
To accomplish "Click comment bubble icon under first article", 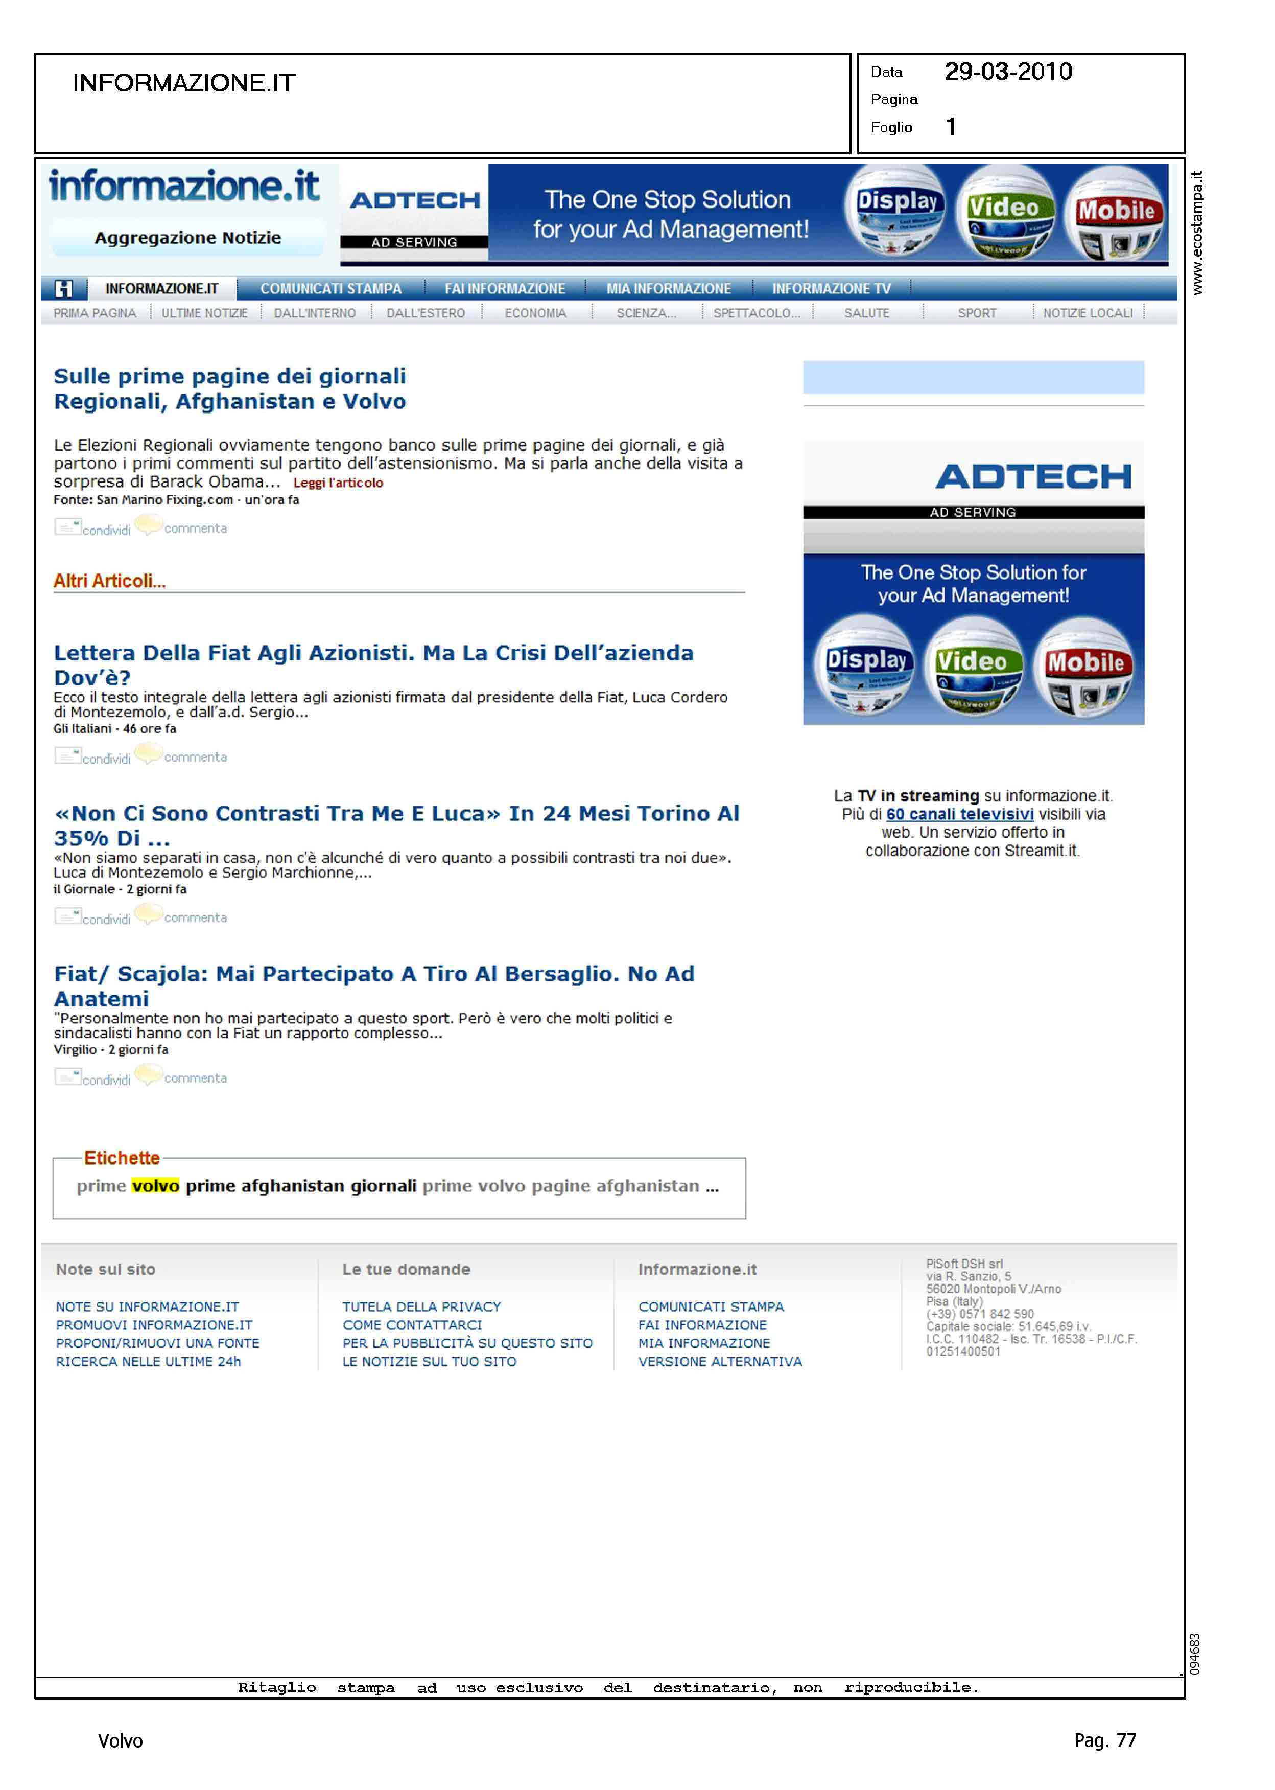I will (148, 524).
